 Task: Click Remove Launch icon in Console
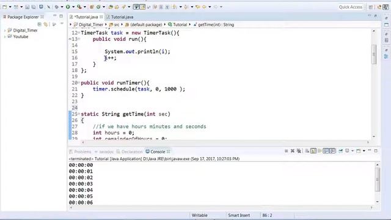click(293, 151)
